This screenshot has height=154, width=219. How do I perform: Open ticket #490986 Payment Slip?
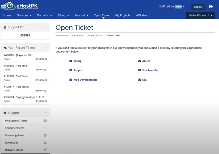(25, 57)
